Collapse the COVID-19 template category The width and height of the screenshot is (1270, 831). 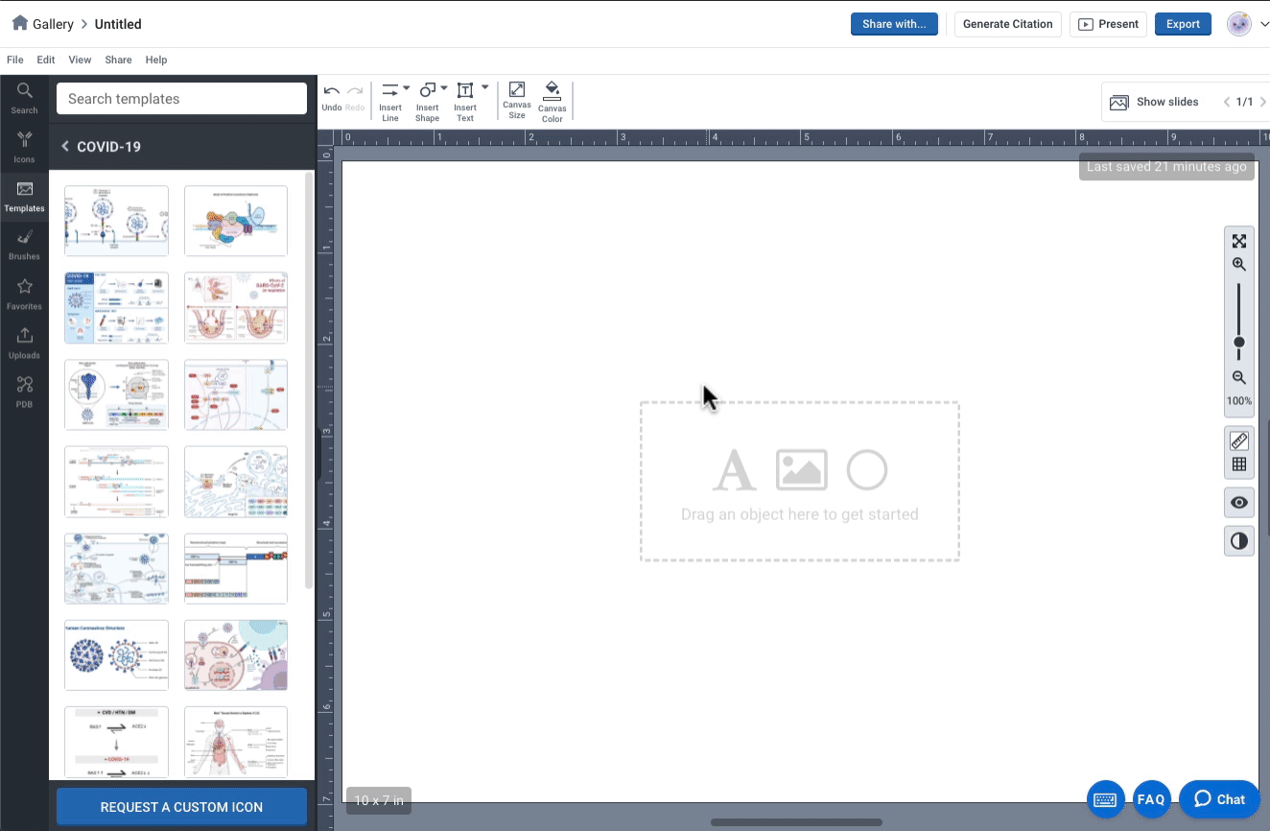coord(64,147)
